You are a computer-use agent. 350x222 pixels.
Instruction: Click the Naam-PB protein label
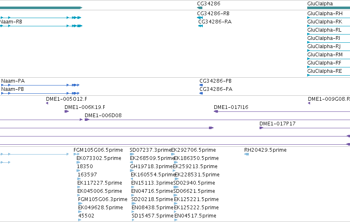(x=12, y=89)
